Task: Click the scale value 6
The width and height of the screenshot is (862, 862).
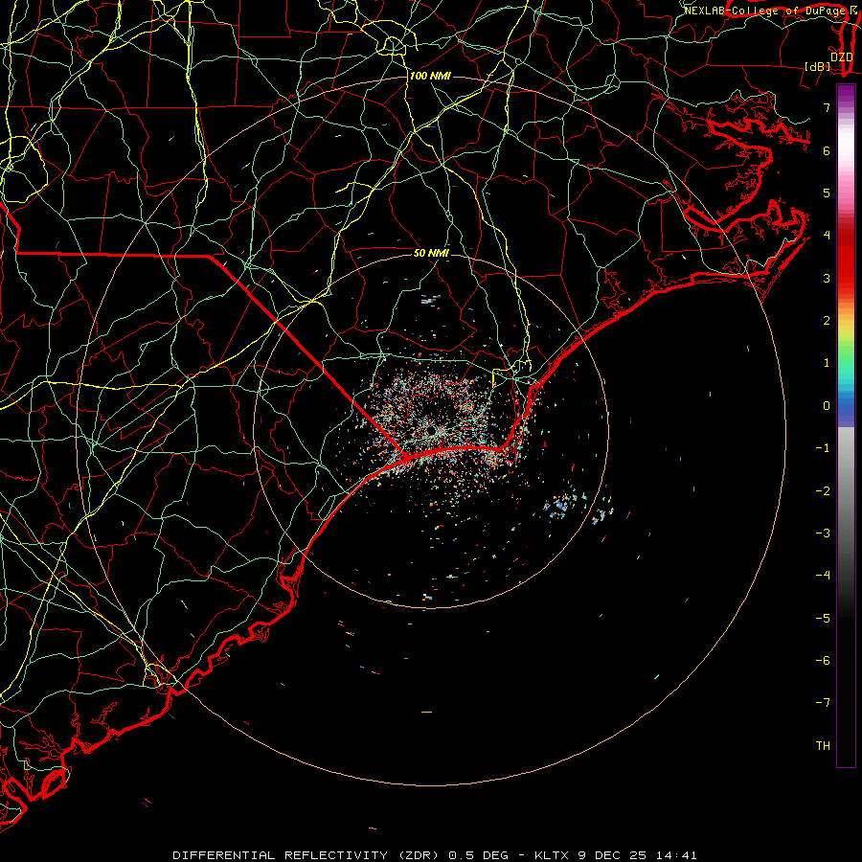Action: pyautogui.click(x=827, y=150)
